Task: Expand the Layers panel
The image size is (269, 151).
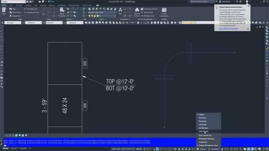Action: [102, 19]
